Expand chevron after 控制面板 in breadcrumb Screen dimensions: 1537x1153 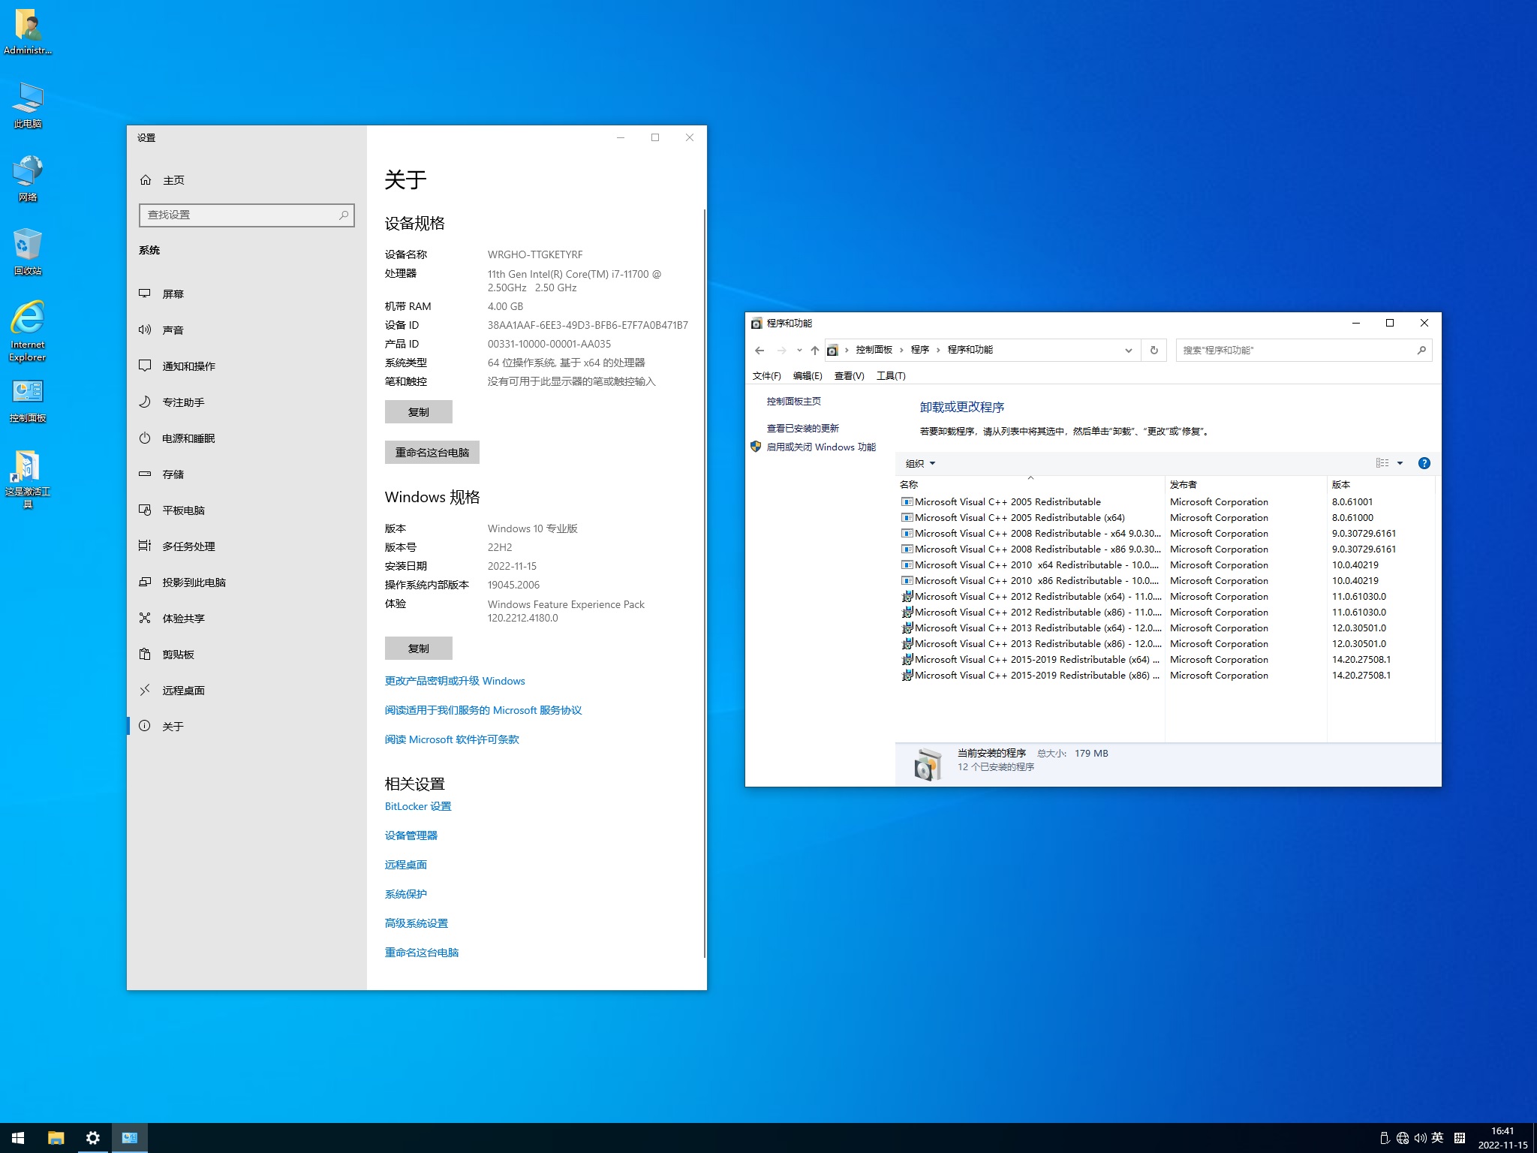point(901,350)
